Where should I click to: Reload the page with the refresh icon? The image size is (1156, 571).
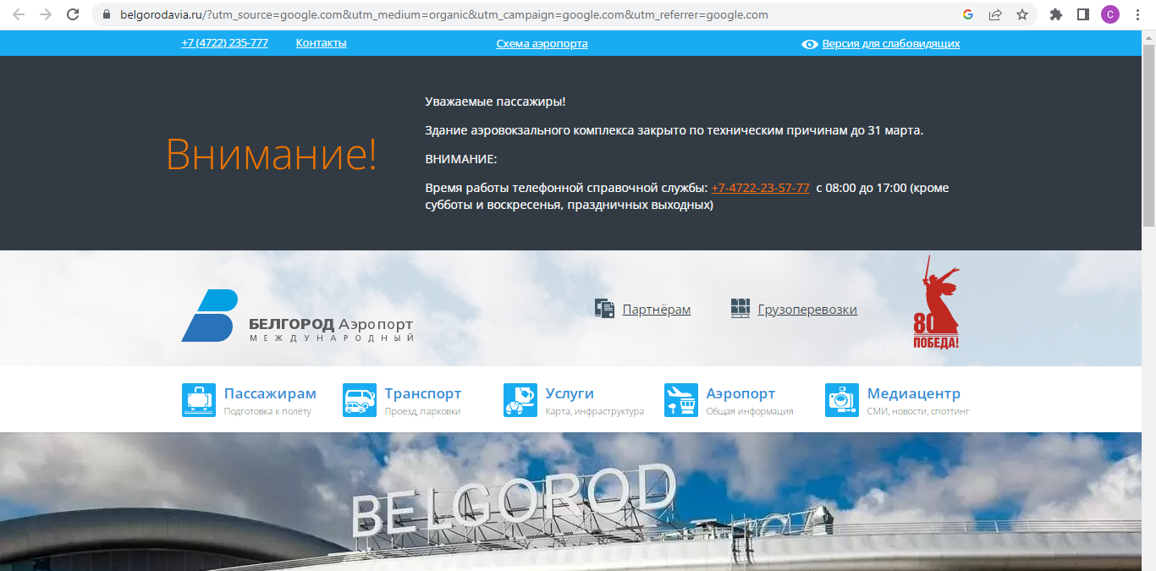click(x=73, y=14)
